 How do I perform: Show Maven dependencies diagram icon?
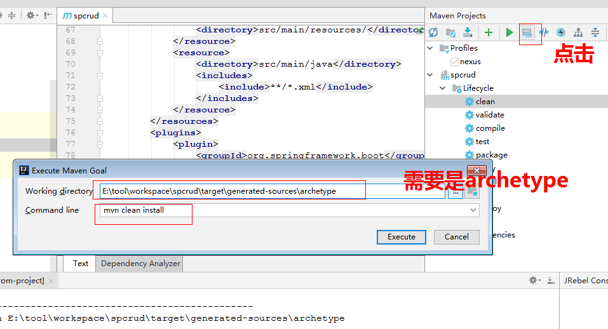(x=578, y=32)
